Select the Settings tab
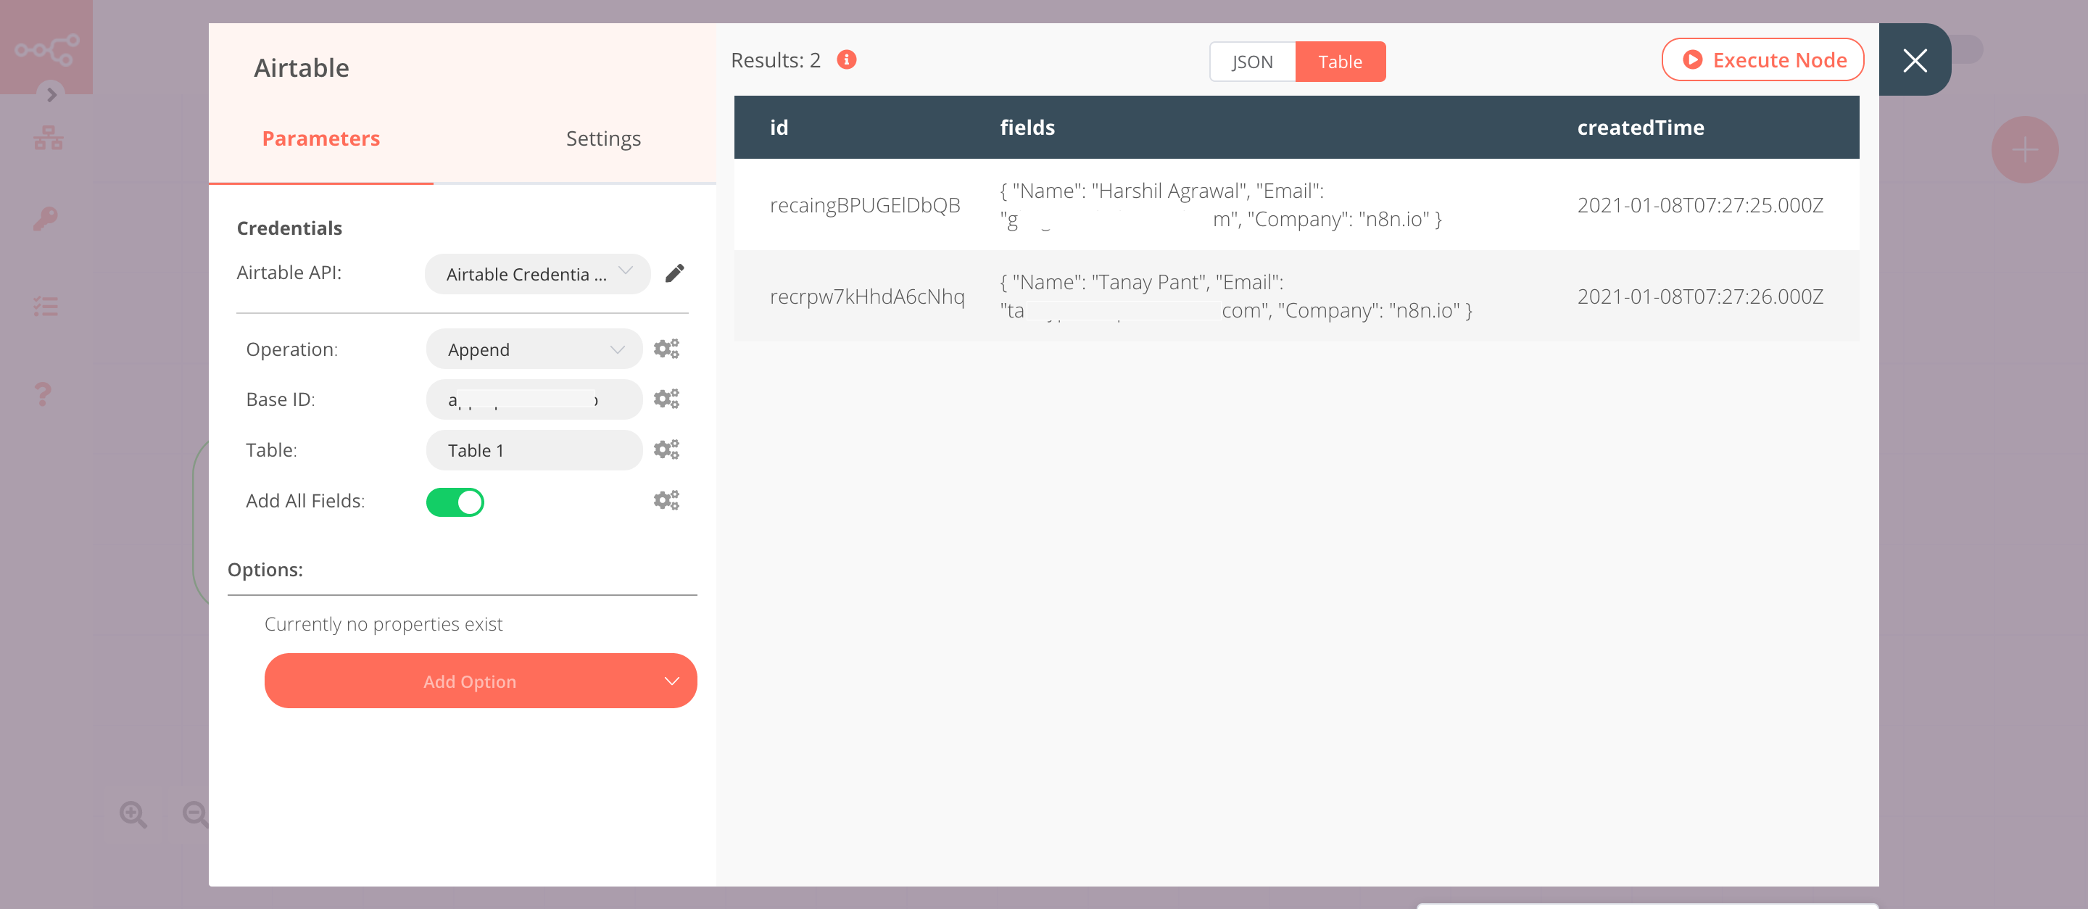Image resolution: width=2088 pixels, height=909 pixels. click(602, 137)
